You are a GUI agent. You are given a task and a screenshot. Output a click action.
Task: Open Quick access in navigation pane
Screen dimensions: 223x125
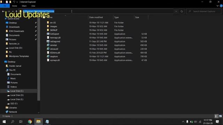coord(13,18)
